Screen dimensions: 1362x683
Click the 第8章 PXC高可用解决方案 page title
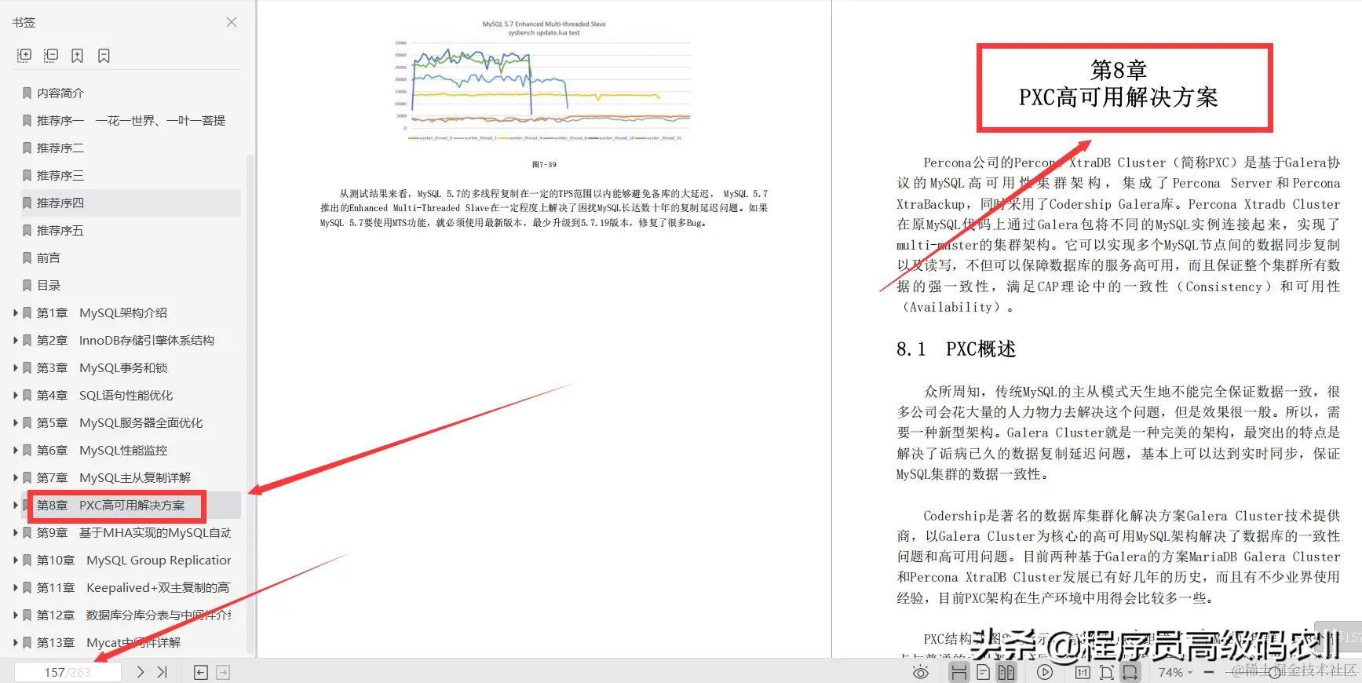[x=1119, y=84]
